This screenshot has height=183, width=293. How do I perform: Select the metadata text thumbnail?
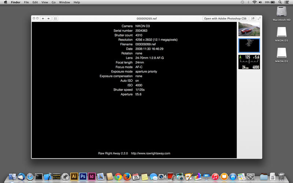(x=249, y=45)
